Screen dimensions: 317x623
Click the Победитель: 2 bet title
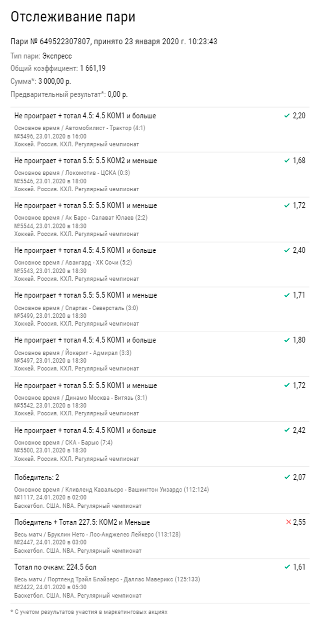coord(37,477)
